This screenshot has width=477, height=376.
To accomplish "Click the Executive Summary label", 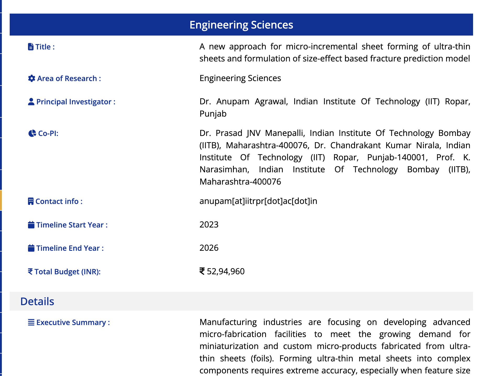I will pos(73,322).
